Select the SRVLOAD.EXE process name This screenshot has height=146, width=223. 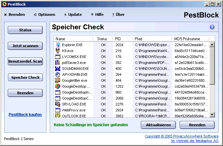(74, 104)
